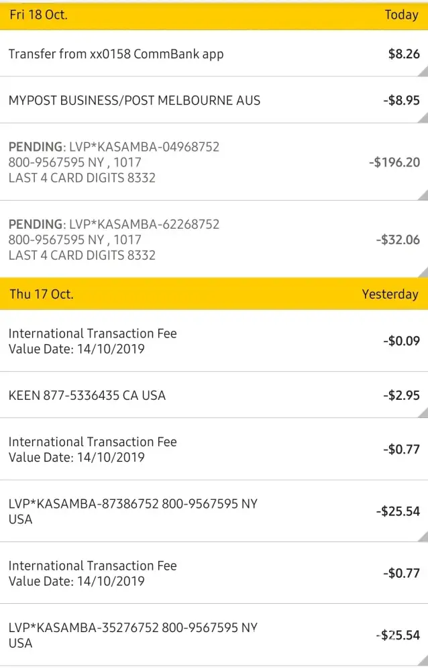Viewport: 428px width, 671px height.
Task: Open the Transfer from xx0158 CommBank app transaction
Action: (x=115, y=54)
